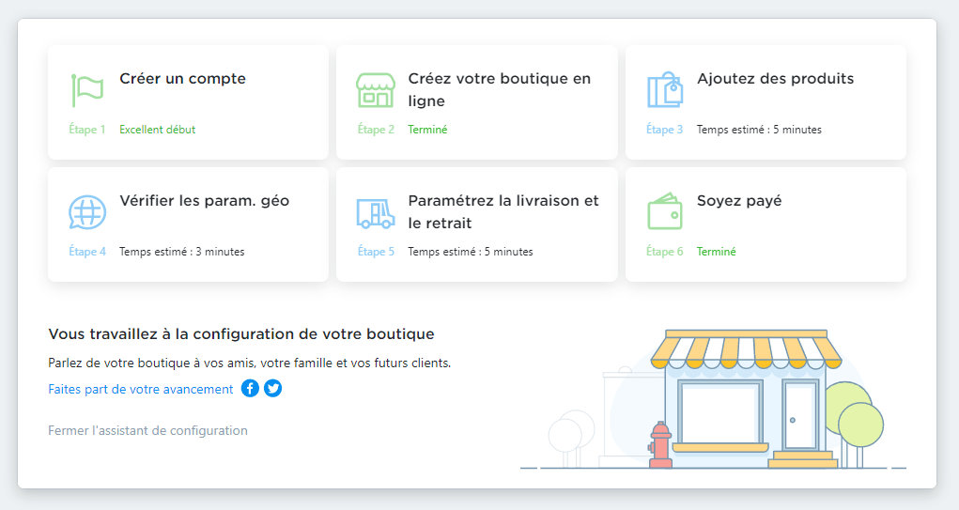Click the shop storefront illustration
The width and height of the screenshot is (959, 510).
[746, 399]
